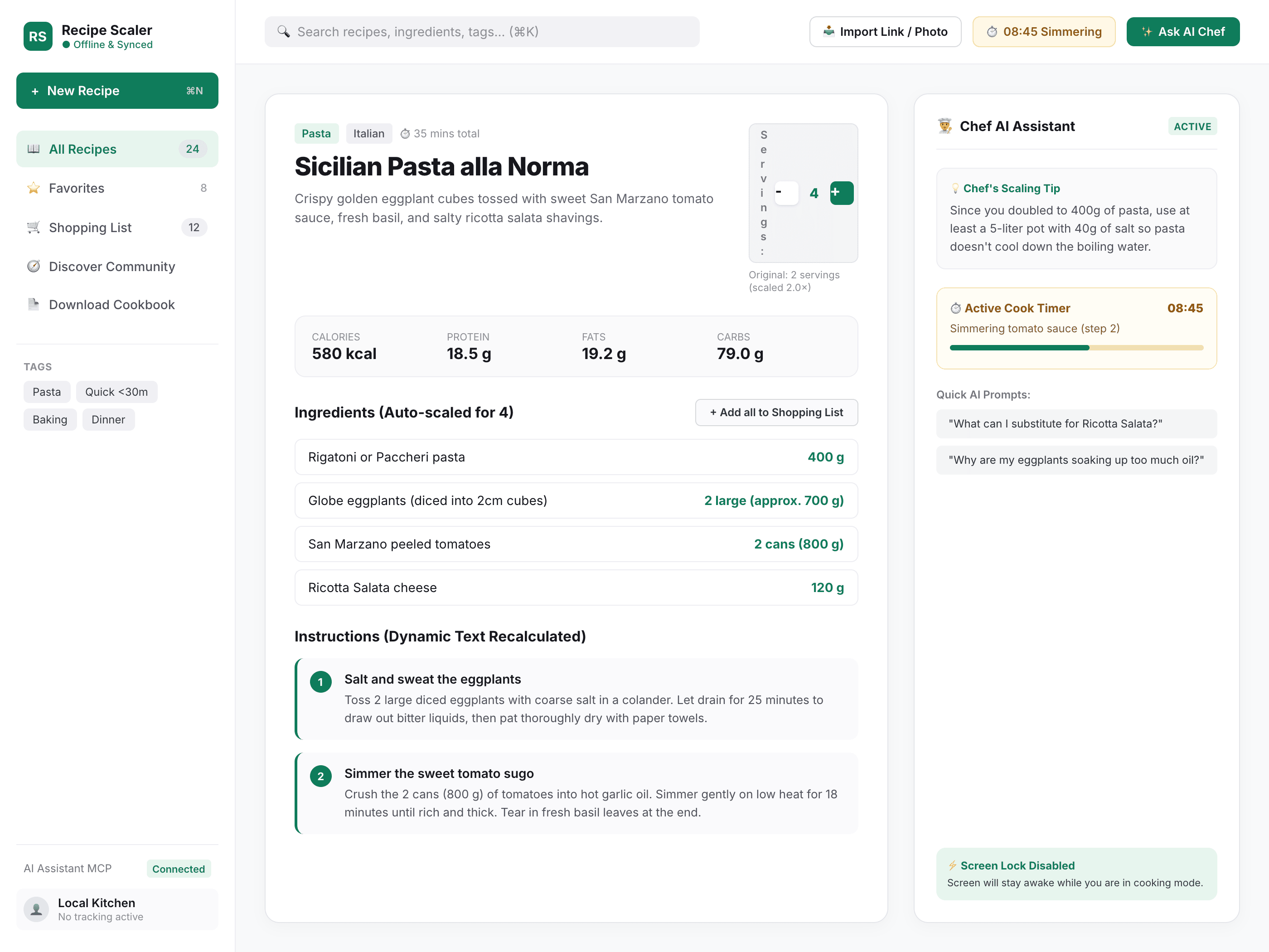
Task: Select Download Cookbook
Action: pos(117,305)
